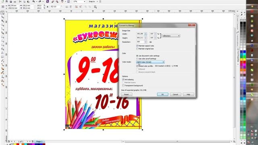258x145 pixels.
Task: Click the Resolution value stepper arrows
Action: pyautogui.click(x=146, y=42)
